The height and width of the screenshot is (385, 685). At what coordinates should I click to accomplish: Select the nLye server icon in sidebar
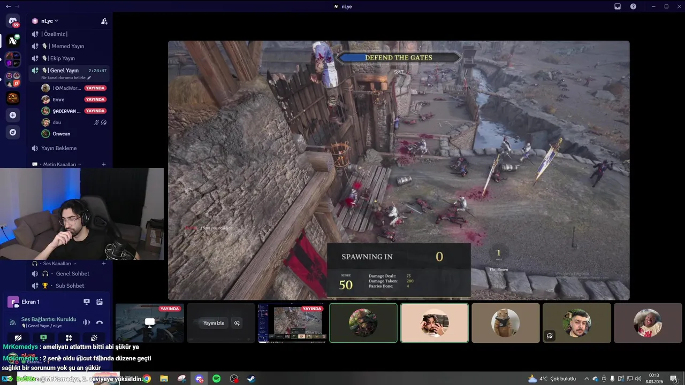coord(13,41)
